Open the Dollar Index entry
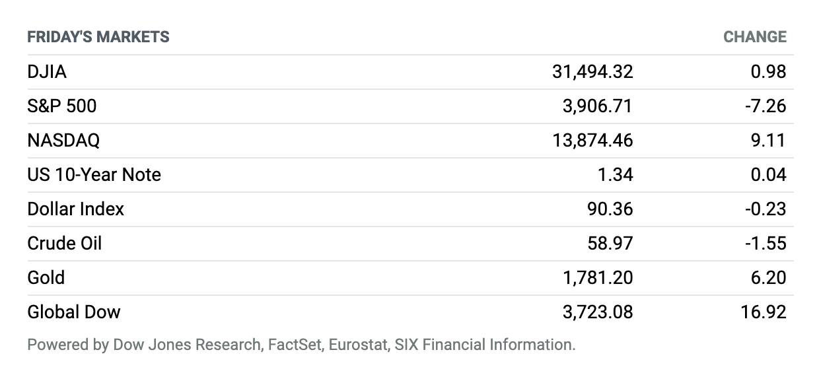Screen dimensions: 819x383 [75, 209]
